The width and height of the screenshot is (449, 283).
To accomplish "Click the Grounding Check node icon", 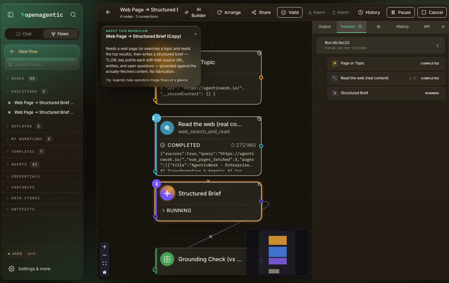I will click(x=167, y=259).
